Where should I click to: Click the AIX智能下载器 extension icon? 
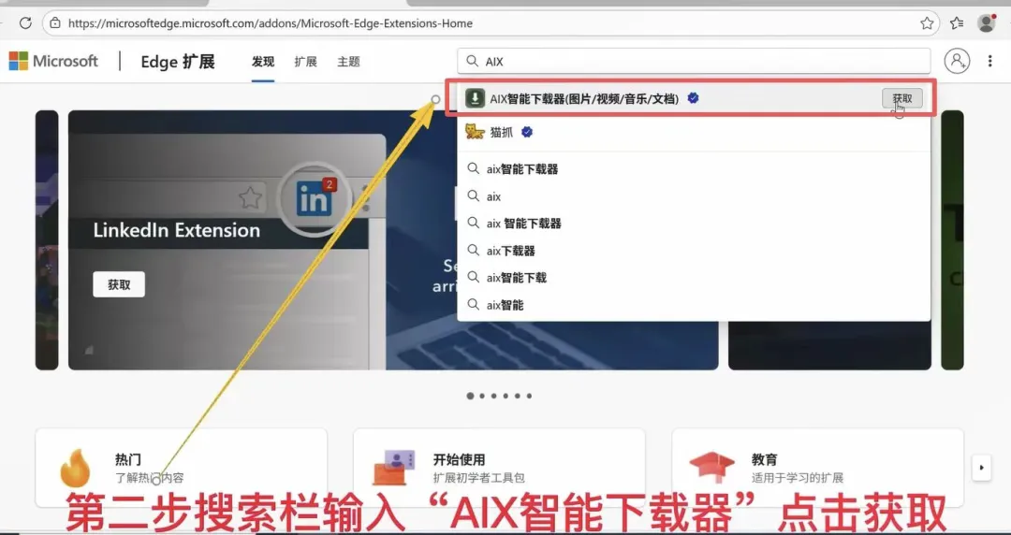pyautogui.click(x=476, y=98)
